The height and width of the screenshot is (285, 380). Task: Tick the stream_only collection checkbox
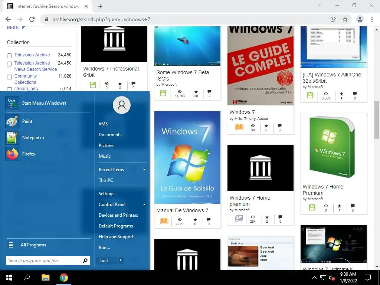(9, 89)
